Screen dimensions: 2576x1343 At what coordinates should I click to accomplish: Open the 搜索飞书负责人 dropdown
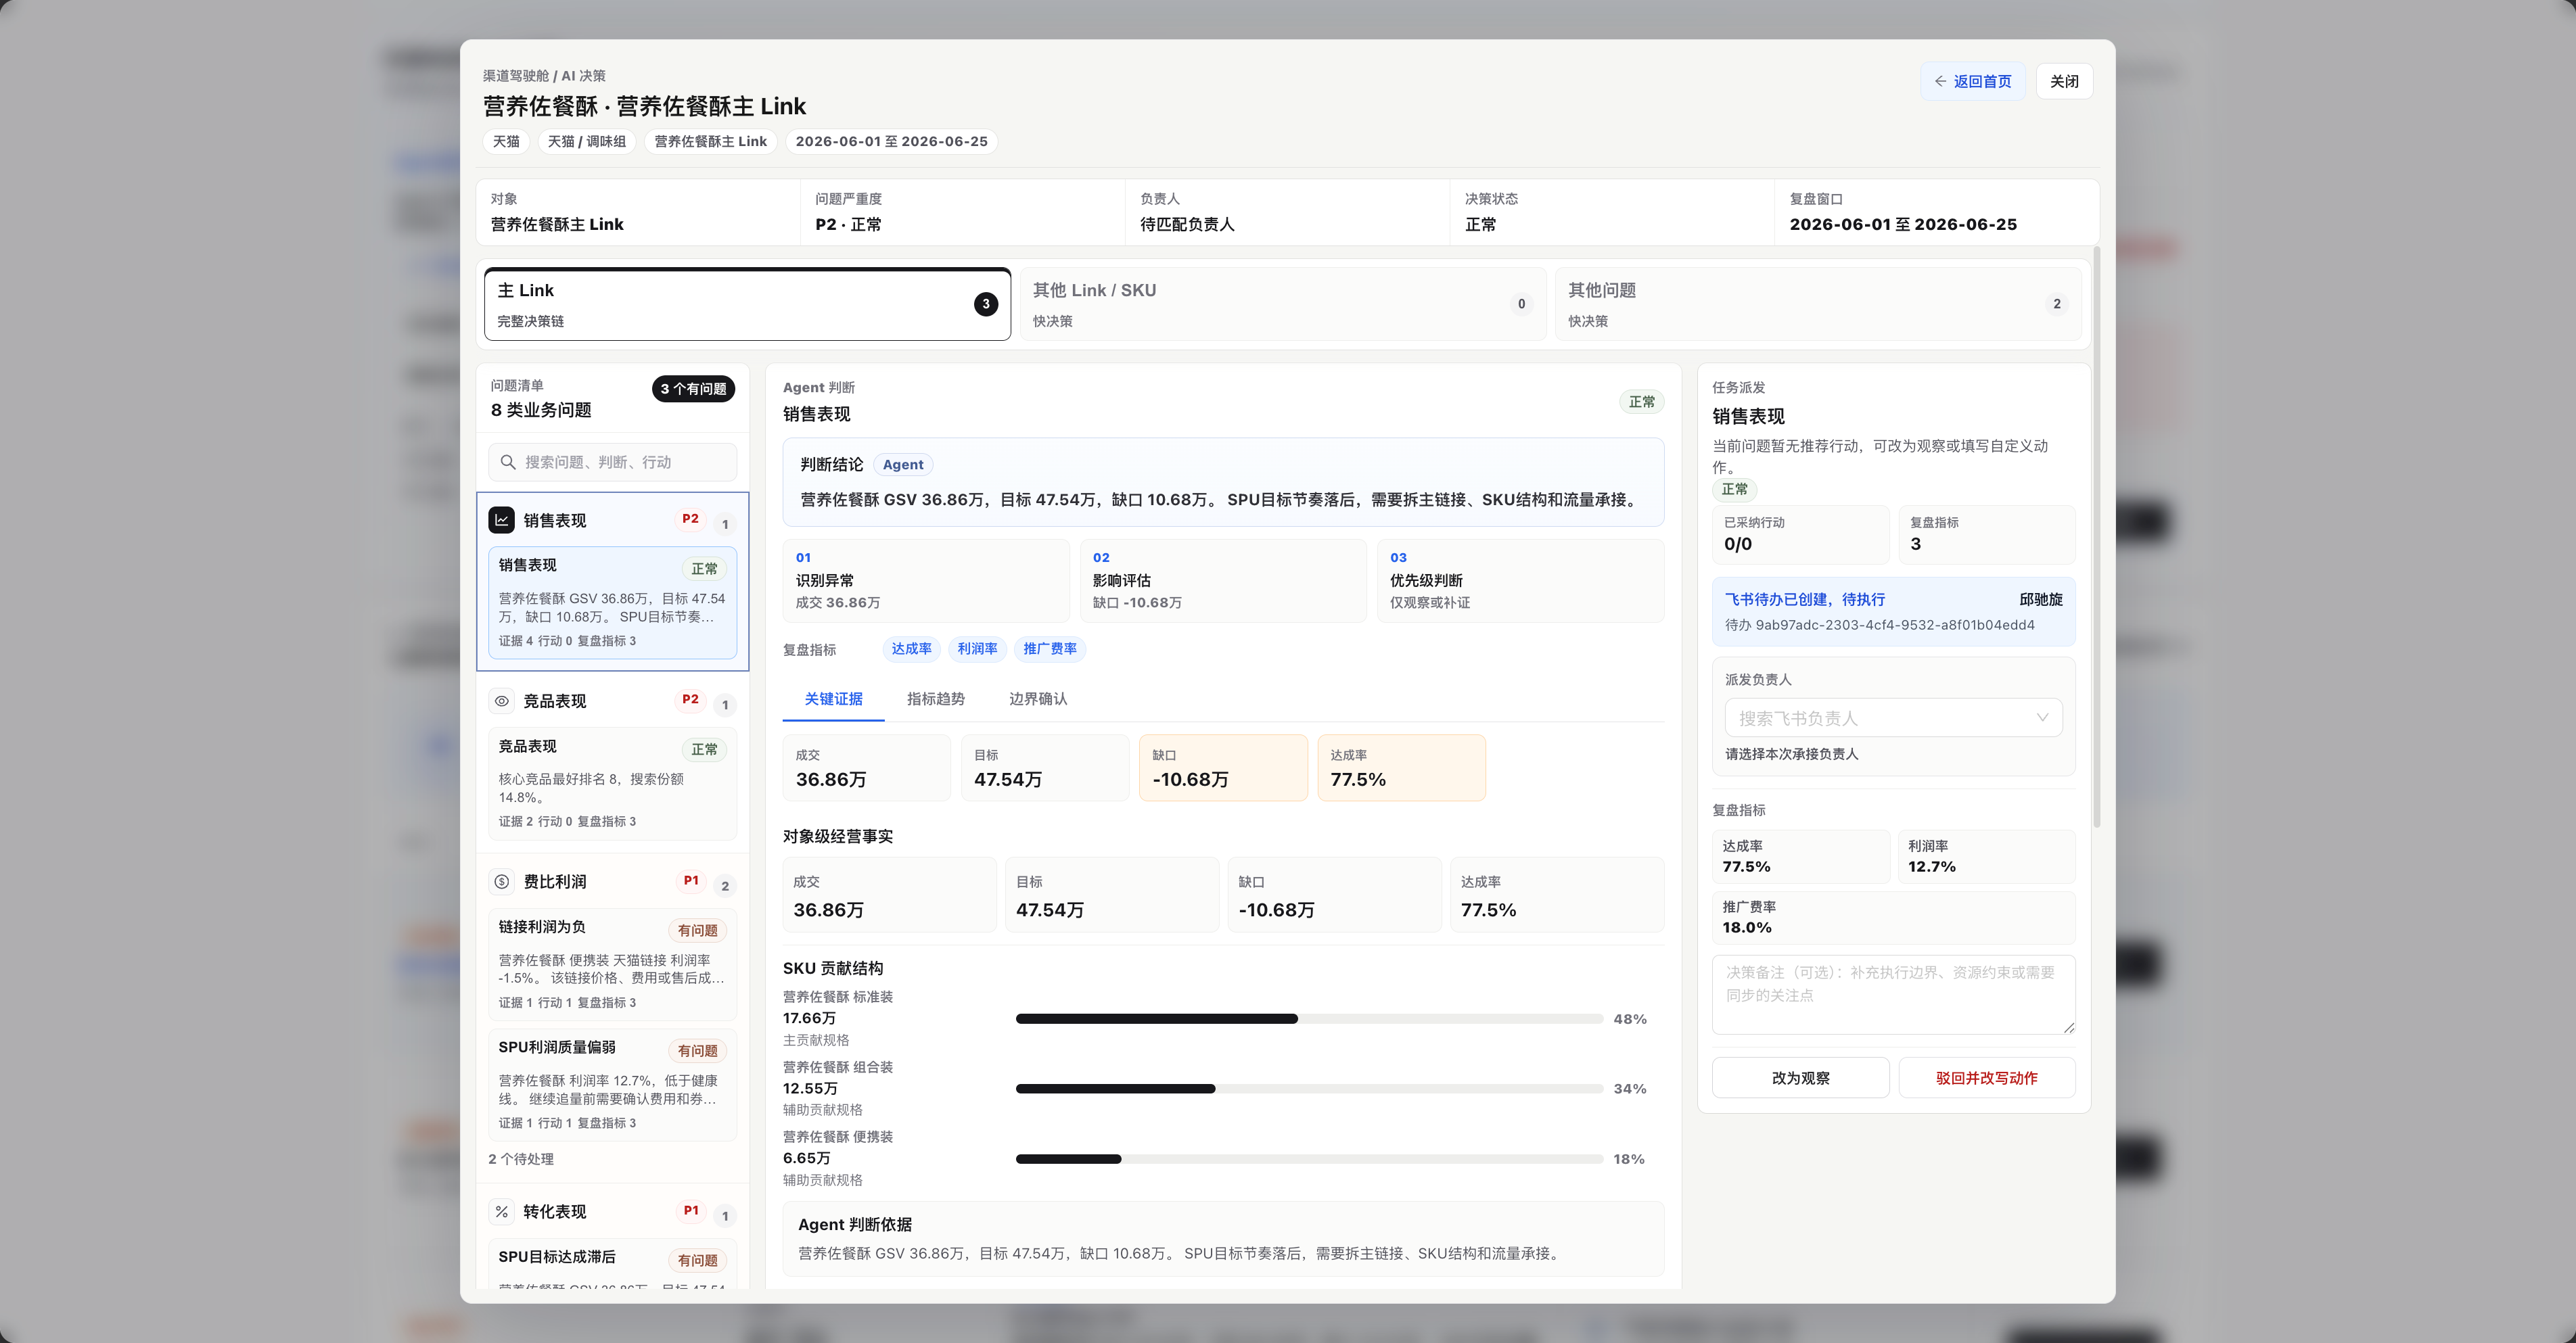tap(1893, 718)
